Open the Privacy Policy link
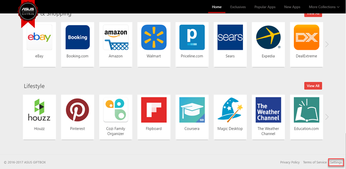This screenshot has width=346, height=169. coord(290,163)
